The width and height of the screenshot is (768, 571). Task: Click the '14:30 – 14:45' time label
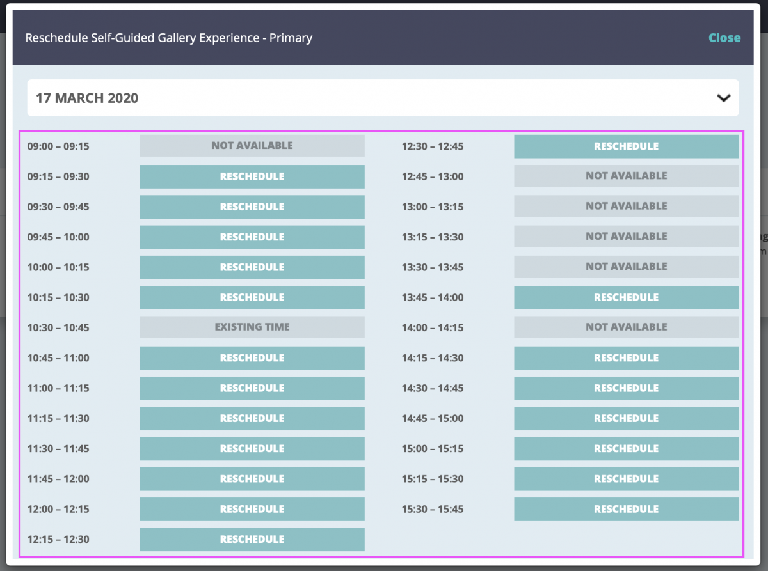pos(433,388)
